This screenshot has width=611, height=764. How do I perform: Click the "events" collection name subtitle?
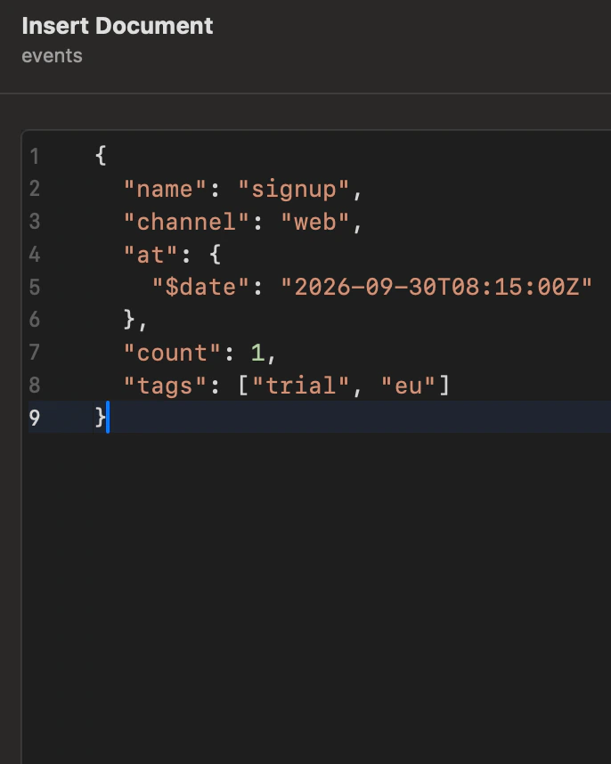click(x=53, y=56)
